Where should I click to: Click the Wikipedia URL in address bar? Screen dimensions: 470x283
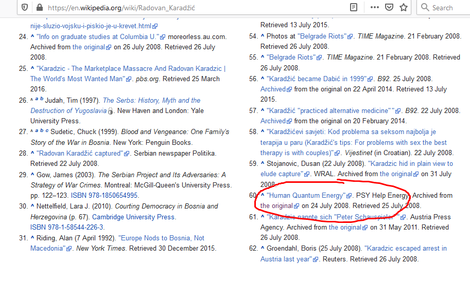click(x=121, y=8)
